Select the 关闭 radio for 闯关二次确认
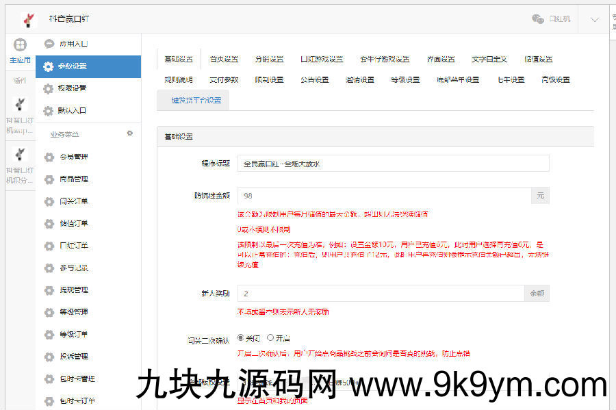Screen dimensions: 616x410 [x=240, y=337]
